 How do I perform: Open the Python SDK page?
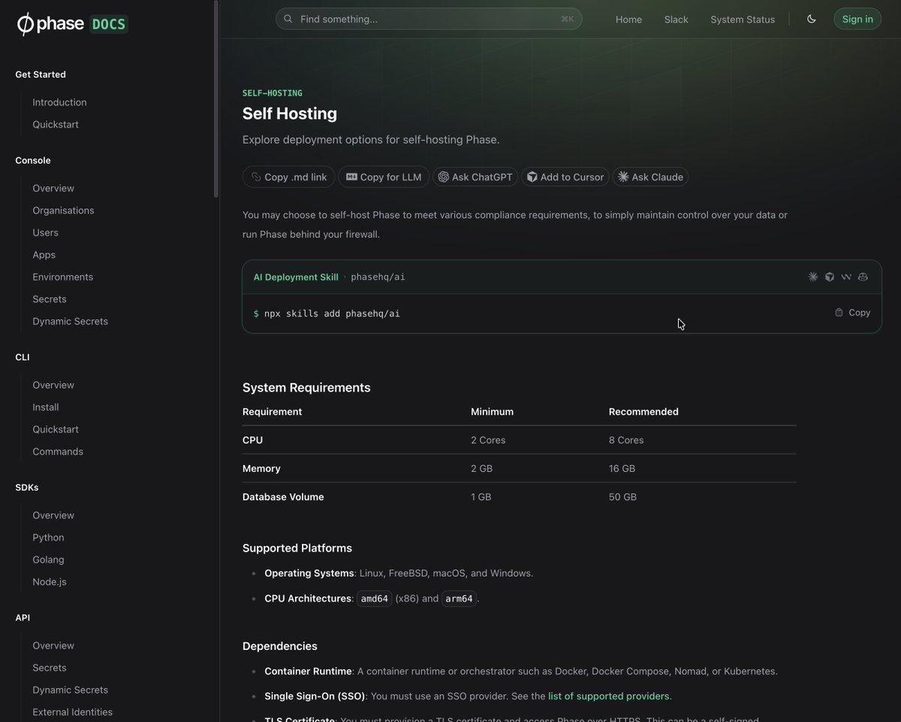(x=48, y=537)
